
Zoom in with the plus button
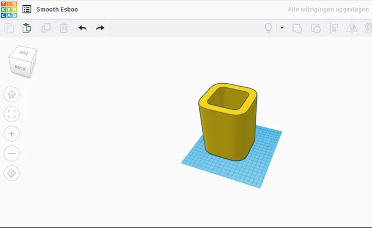pos(12,134)
